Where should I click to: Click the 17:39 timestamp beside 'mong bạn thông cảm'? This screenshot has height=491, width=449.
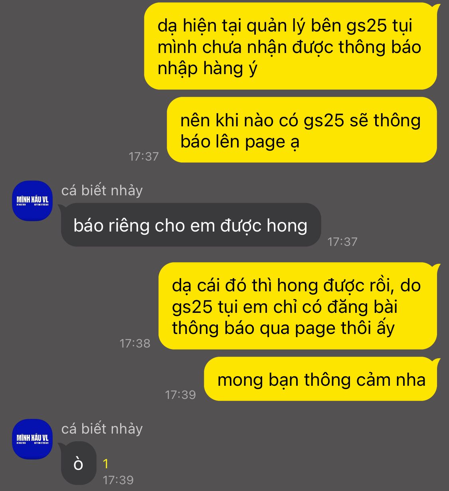pyautogui.click(x=180, y=395)
